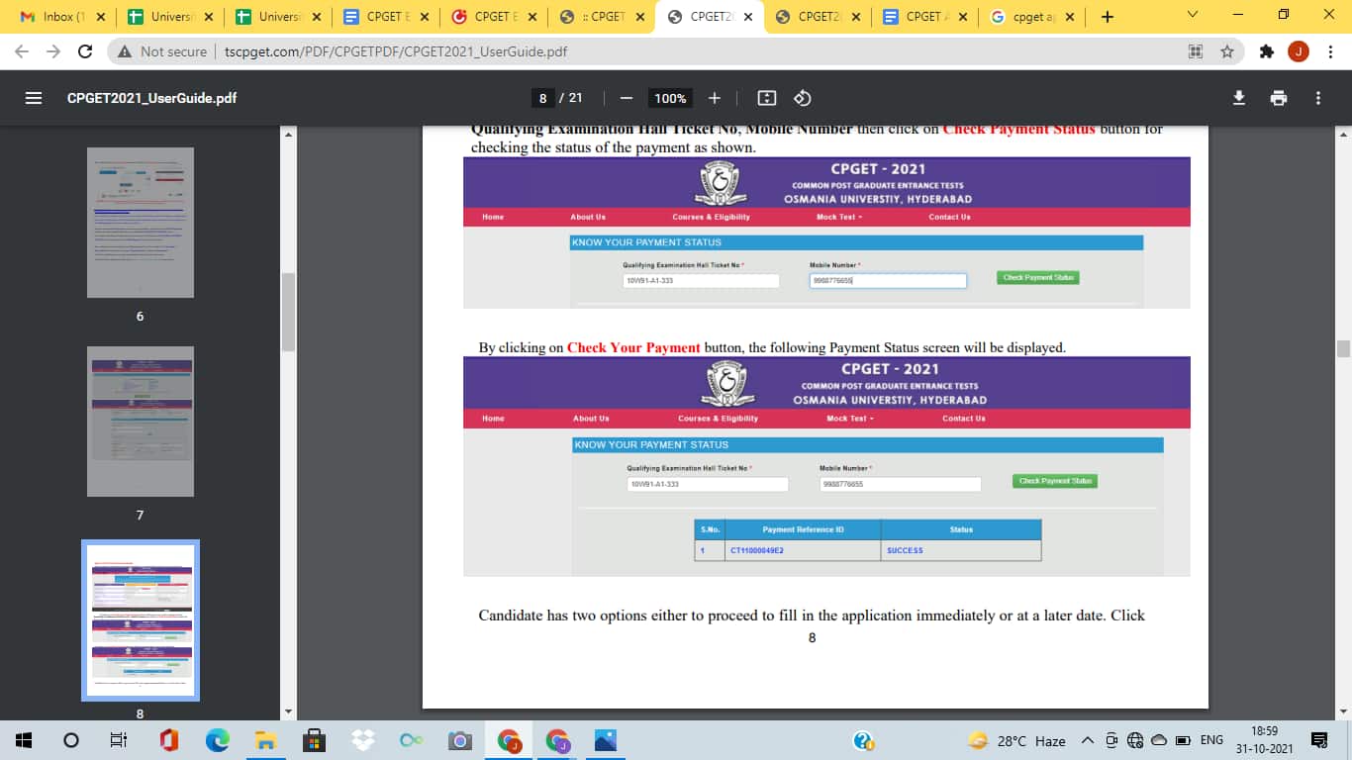Print the CPGET2021 user guide
This screenshot has height=760, width=1352.
pyautogui.click(x=1278, y=98)
